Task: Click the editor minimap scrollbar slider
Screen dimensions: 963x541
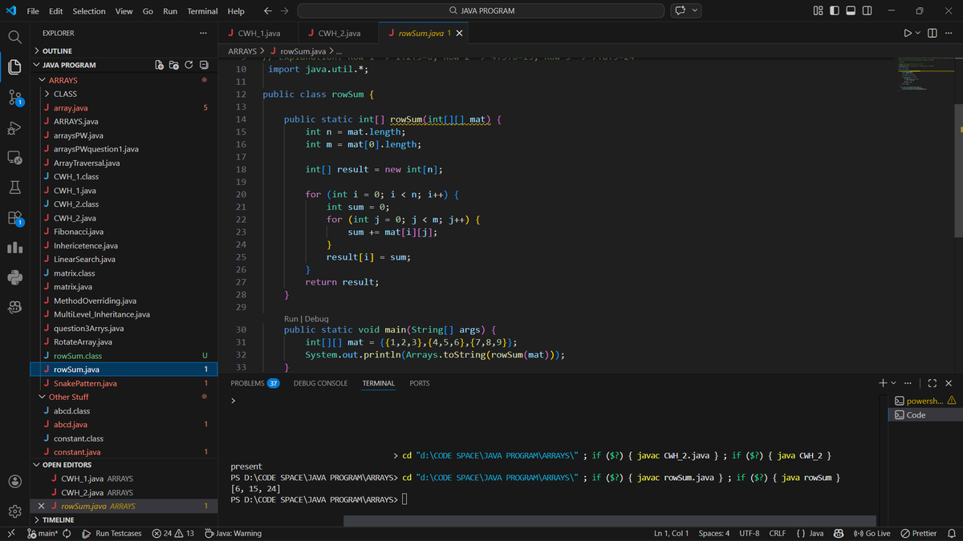Action: [x=959, y=170]
